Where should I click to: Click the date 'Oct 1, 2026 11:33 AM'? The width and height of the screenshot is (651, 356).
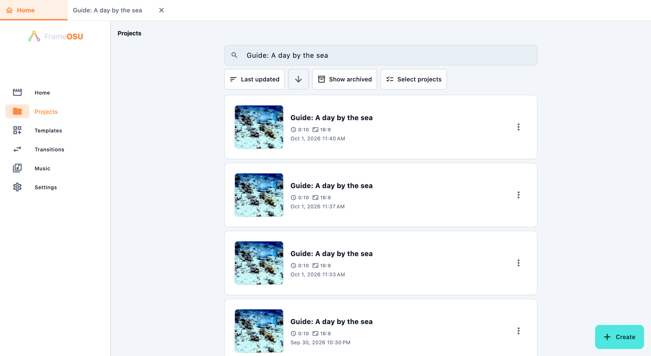[318, 275]
